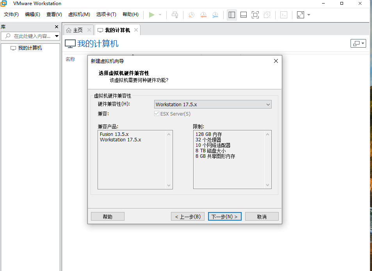The image size is (372, 271).
Task: Open the 选项卡(T) menu
Action: pyautogui.click(x=106, y=14)
